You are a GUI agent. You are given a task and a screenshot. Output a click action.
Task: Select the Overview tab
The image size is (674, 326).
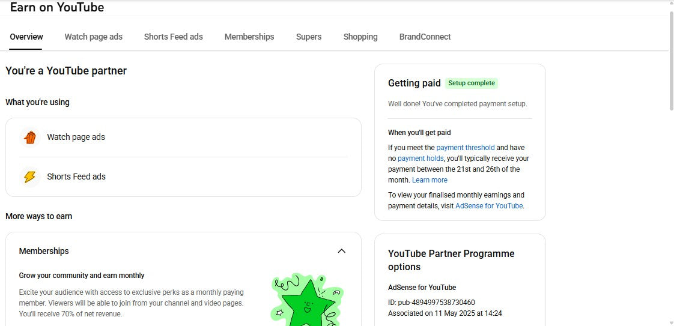tap(26, 37)
